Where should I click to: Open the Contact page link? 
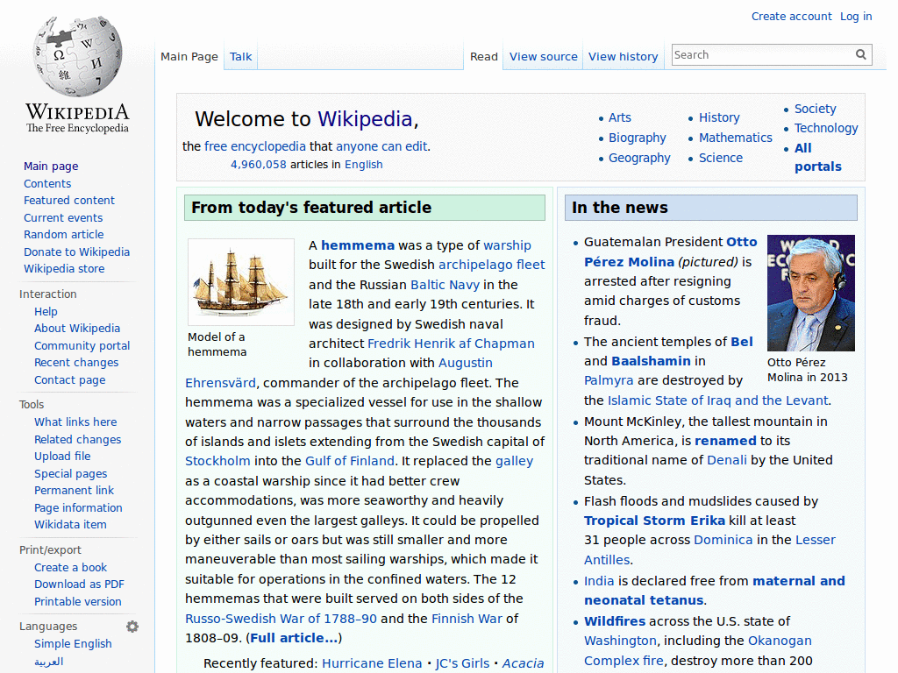pyautogui.click(x=70, y=380)
